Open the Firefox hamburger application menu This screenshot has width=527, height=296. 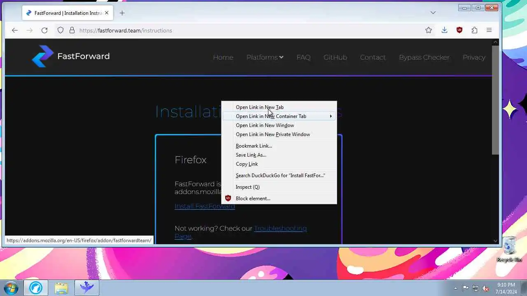pyautogui.click(x=489, y=30)
